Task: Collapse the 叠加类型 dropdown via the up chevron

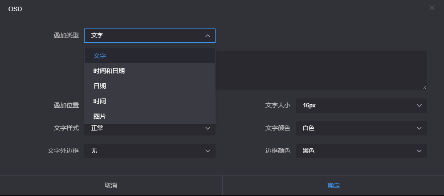Action: point(208,36)
